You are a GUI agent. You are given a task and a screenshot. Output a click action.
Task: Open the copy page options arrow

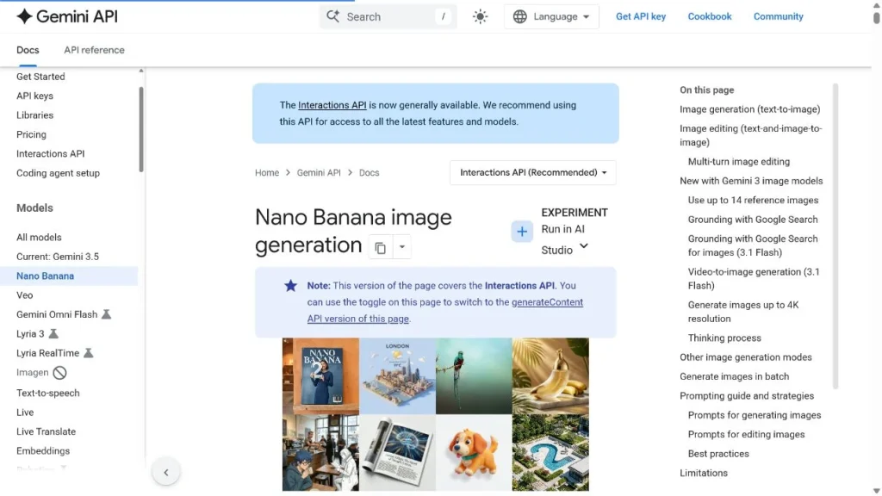401,247
